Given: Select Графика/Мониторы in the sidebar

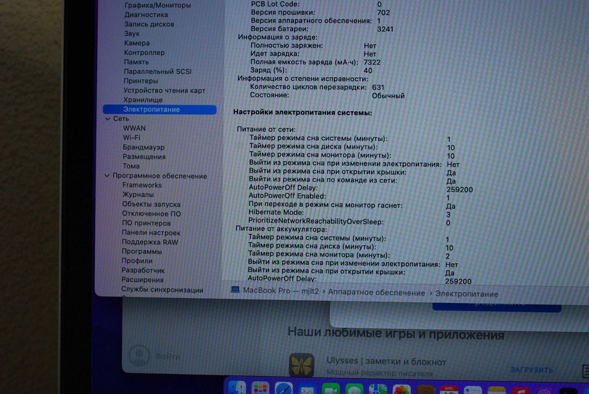Looking at the screenshot, I should tap(157, 5).
